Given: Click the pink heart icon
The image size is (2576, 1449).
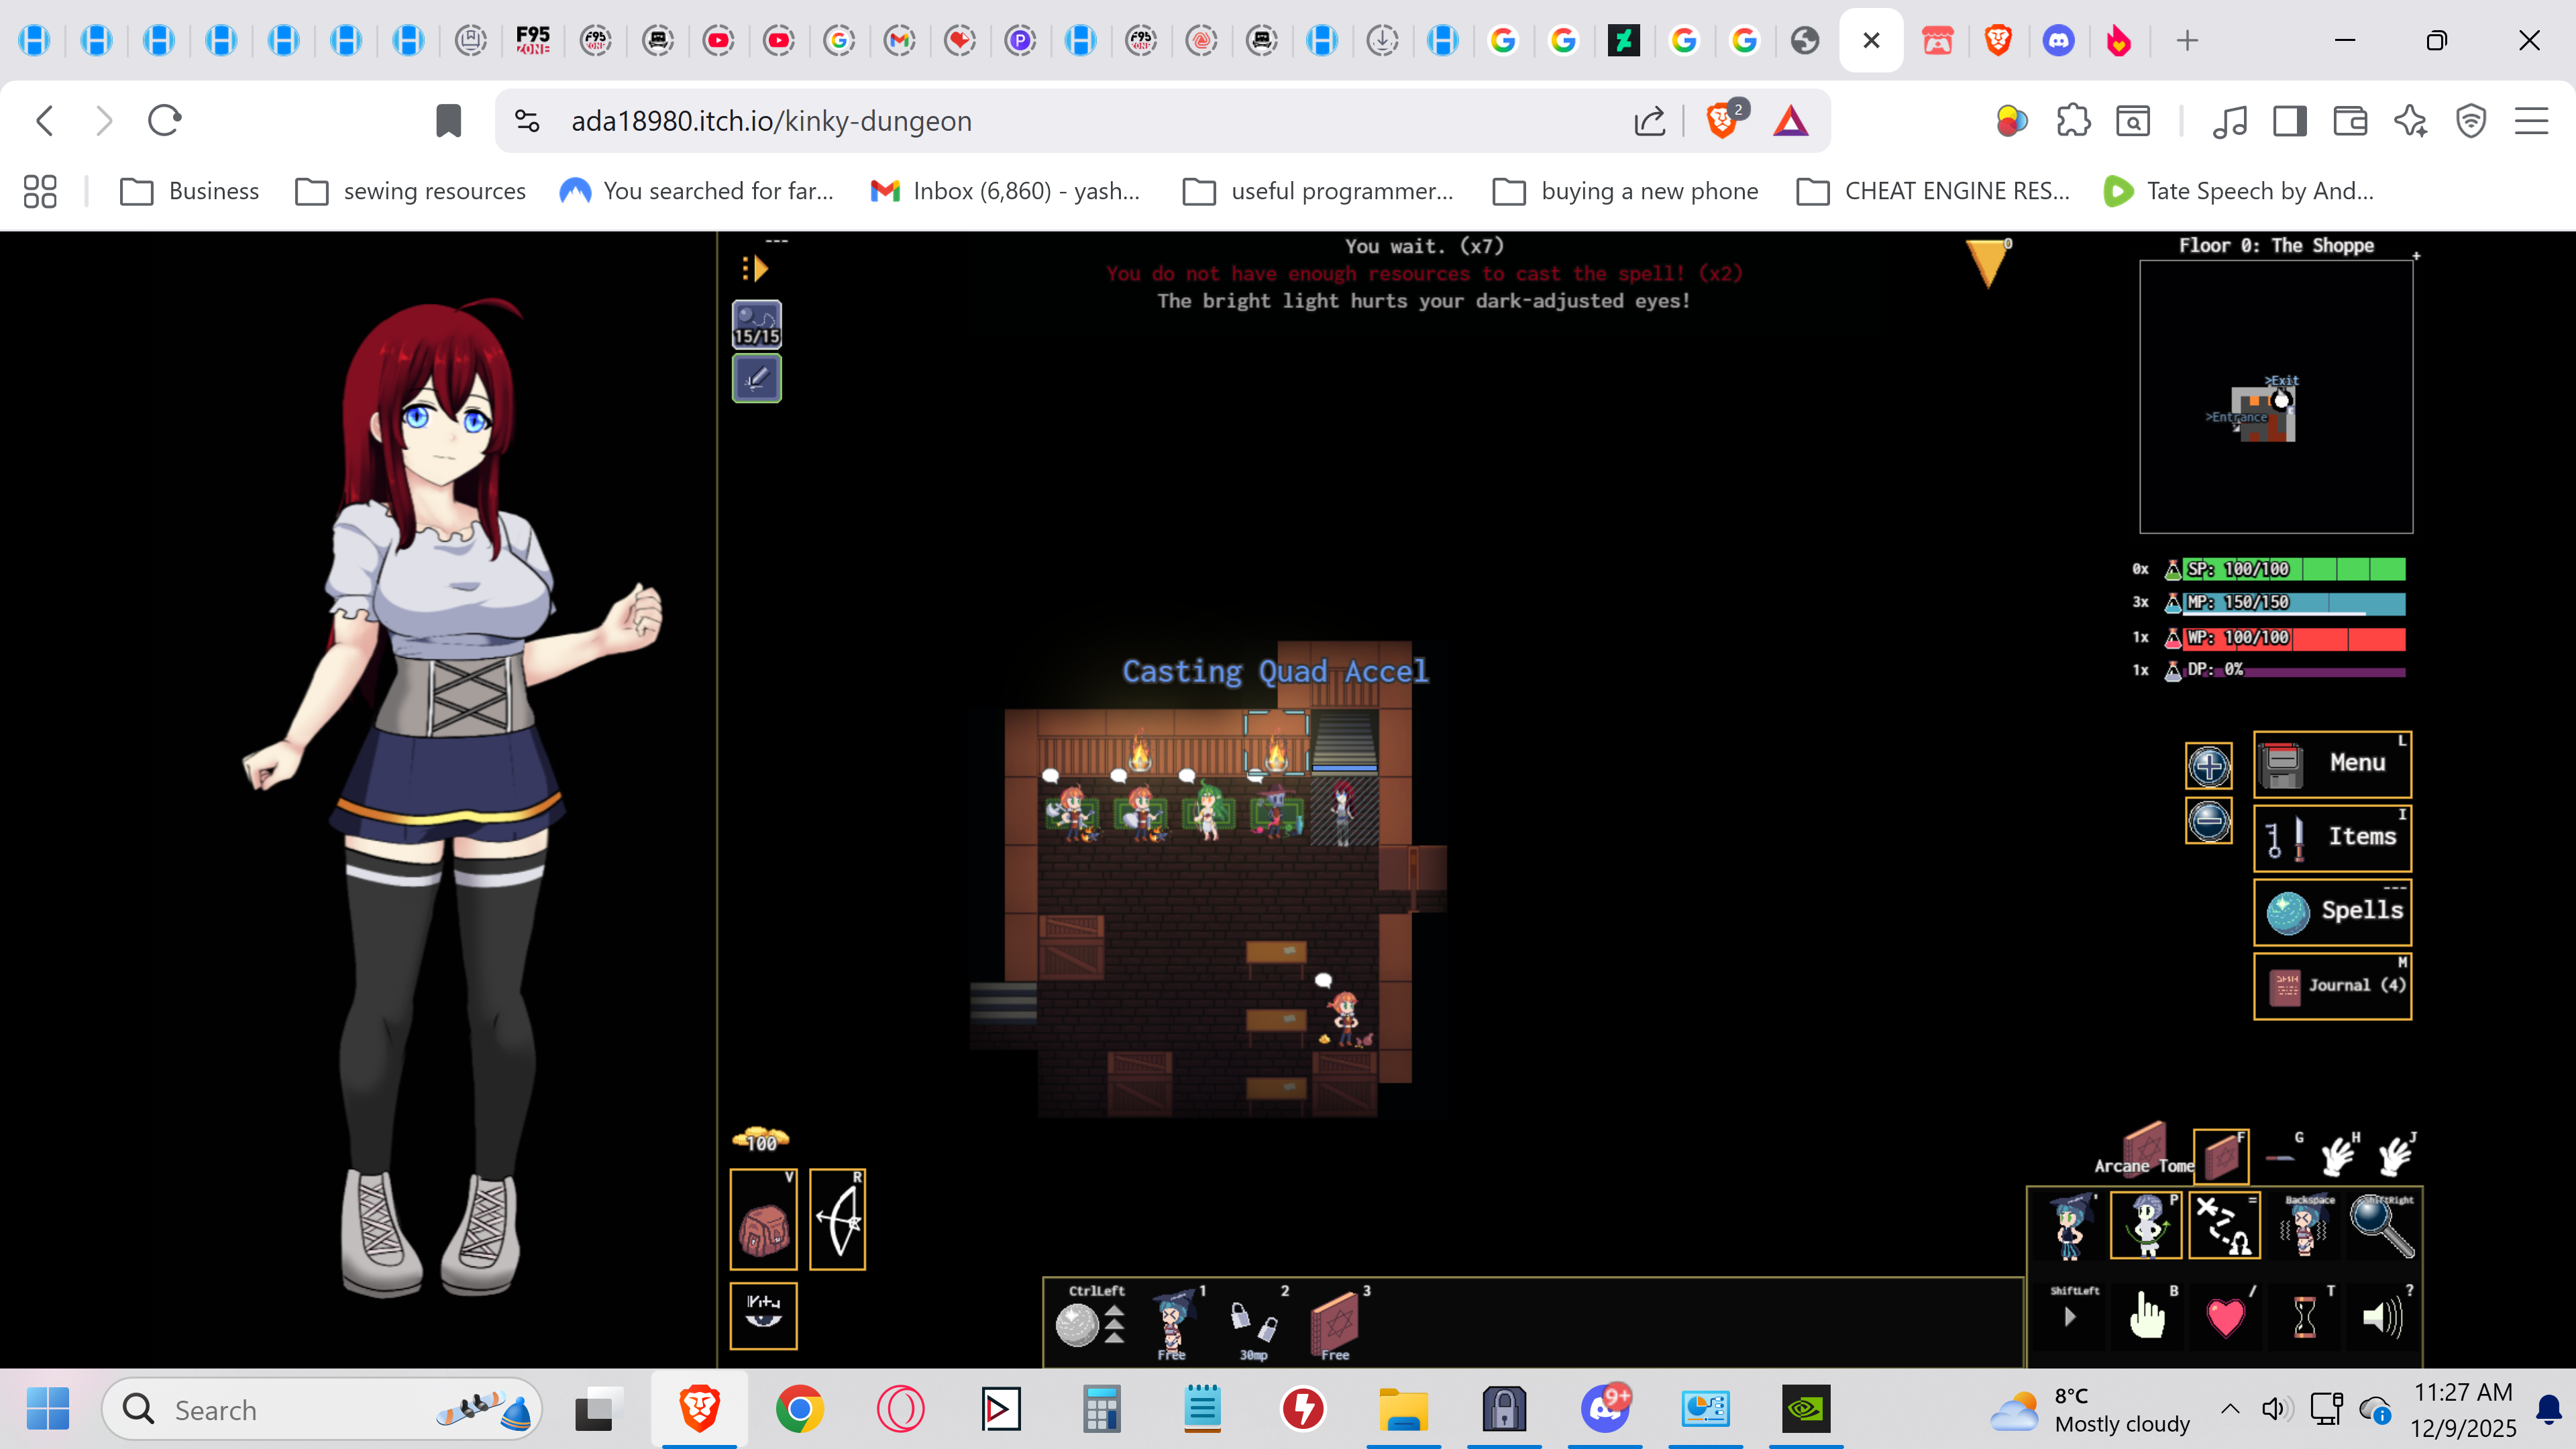Looking at the screenshot, I should tap(2225, 1317).
